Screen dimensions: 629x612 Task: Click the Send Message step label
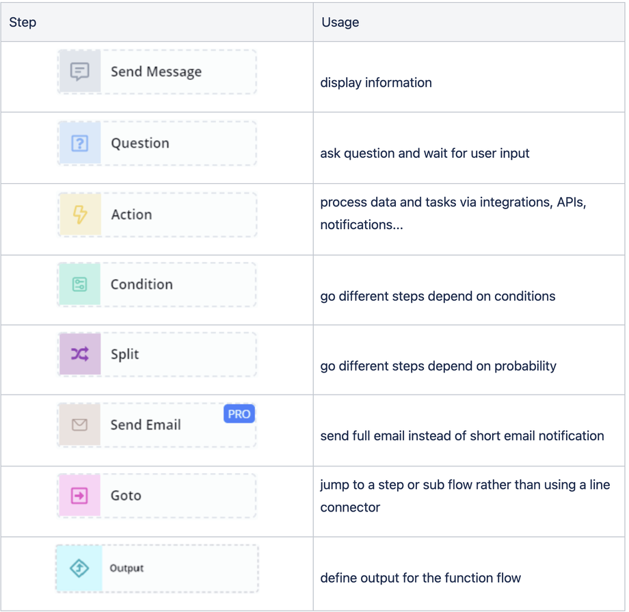click(156, 72)
